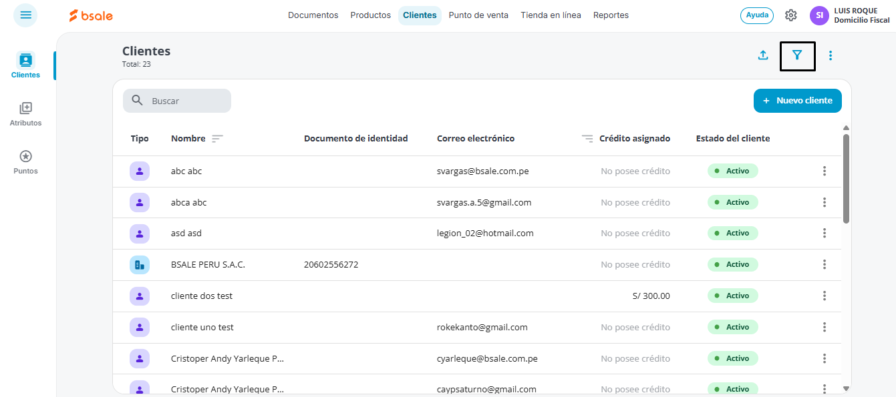Image resolution: width=896 pixels, height=397 pixels.
Task: Click LUIS ROQUE account name
Action: (856, 11)
